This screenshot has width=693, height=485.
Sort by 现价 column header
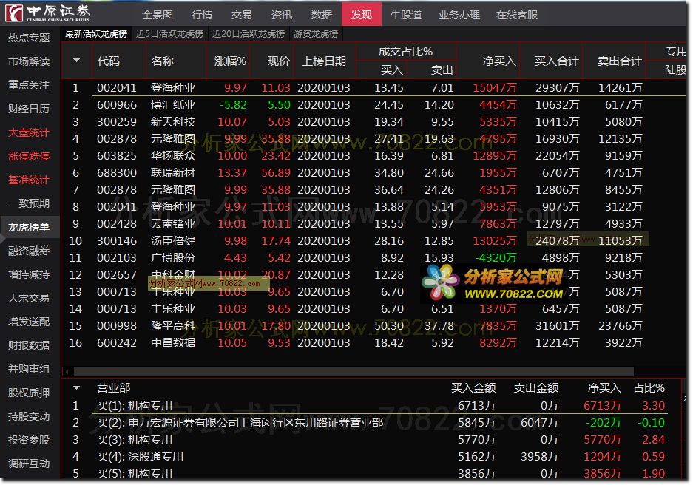[x=278, y=61]
